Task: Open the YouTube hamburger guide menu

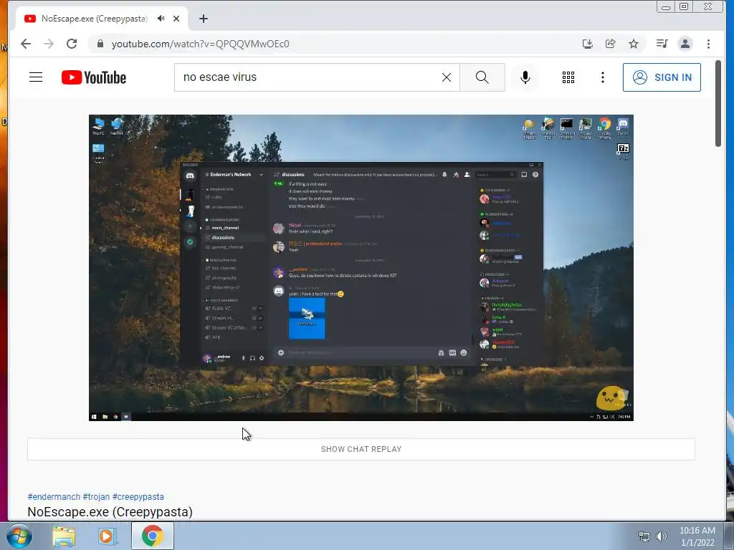Action: (36, 77)
